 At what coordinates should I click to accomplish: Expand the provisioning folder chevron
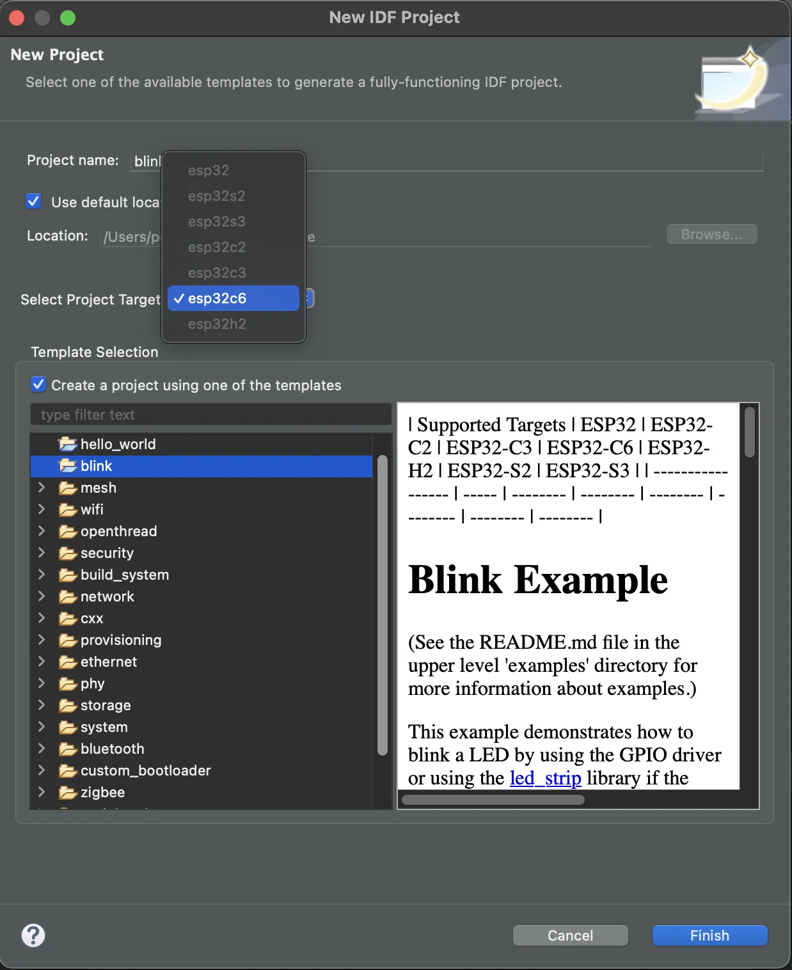pyautogui.click(x=42, y=640)
